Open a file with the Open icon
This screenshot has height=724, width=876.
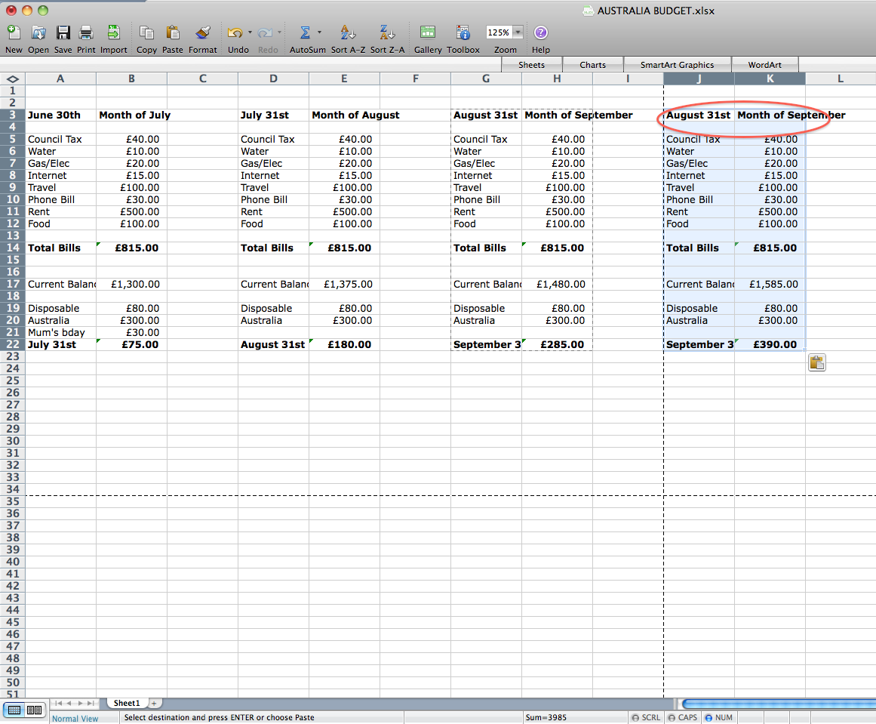pyautogui.click(x=38, y=33)
